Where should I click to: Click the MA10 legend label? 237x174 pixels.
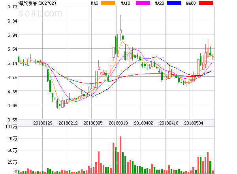(x=126, y=3)
